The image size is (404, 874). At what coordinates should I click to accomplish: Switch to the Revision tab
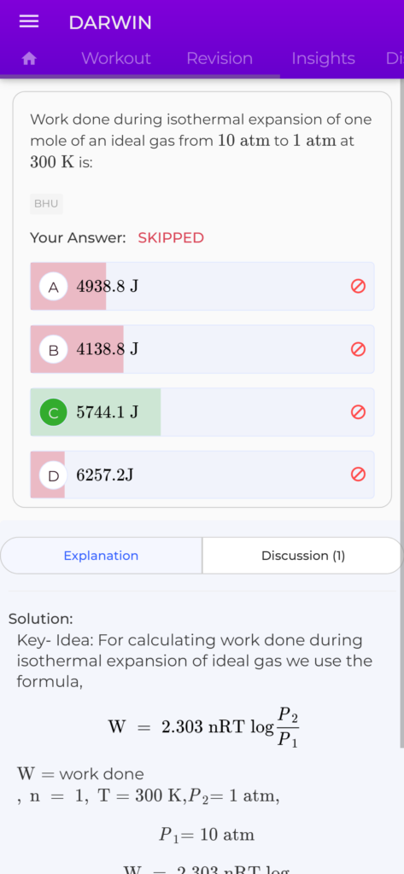click(220, 59)
